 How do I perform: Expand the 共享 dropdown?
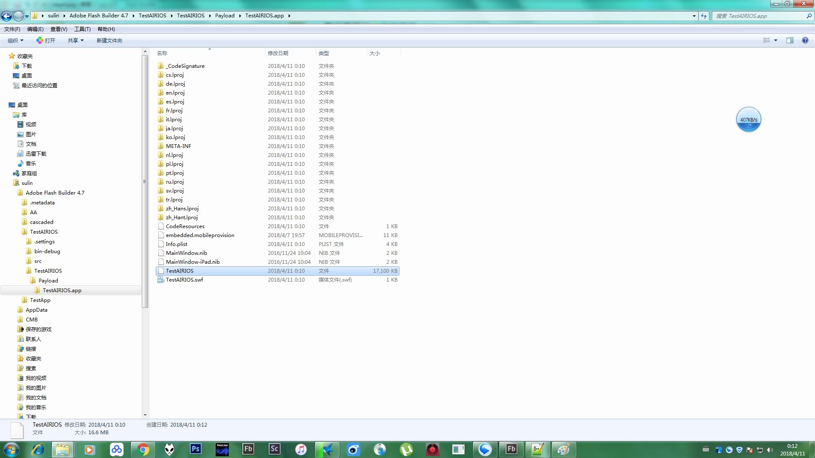76,40
